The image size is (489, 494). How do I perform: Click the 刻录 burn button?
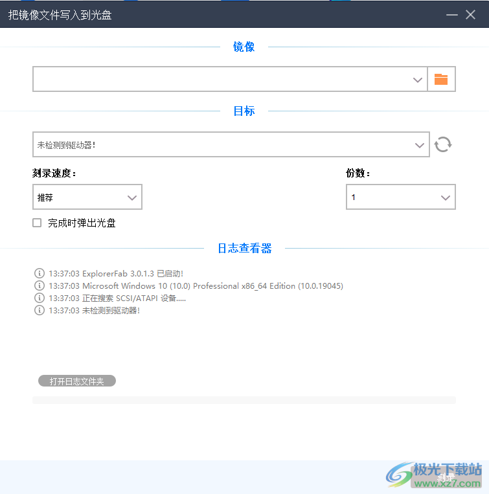(446, 477)
